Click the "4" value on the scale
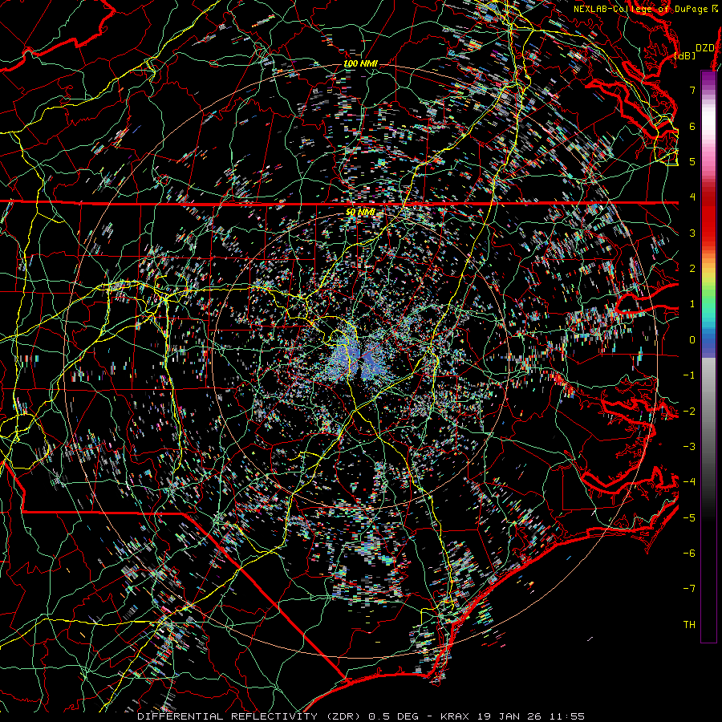 click(x=692, y=197)
